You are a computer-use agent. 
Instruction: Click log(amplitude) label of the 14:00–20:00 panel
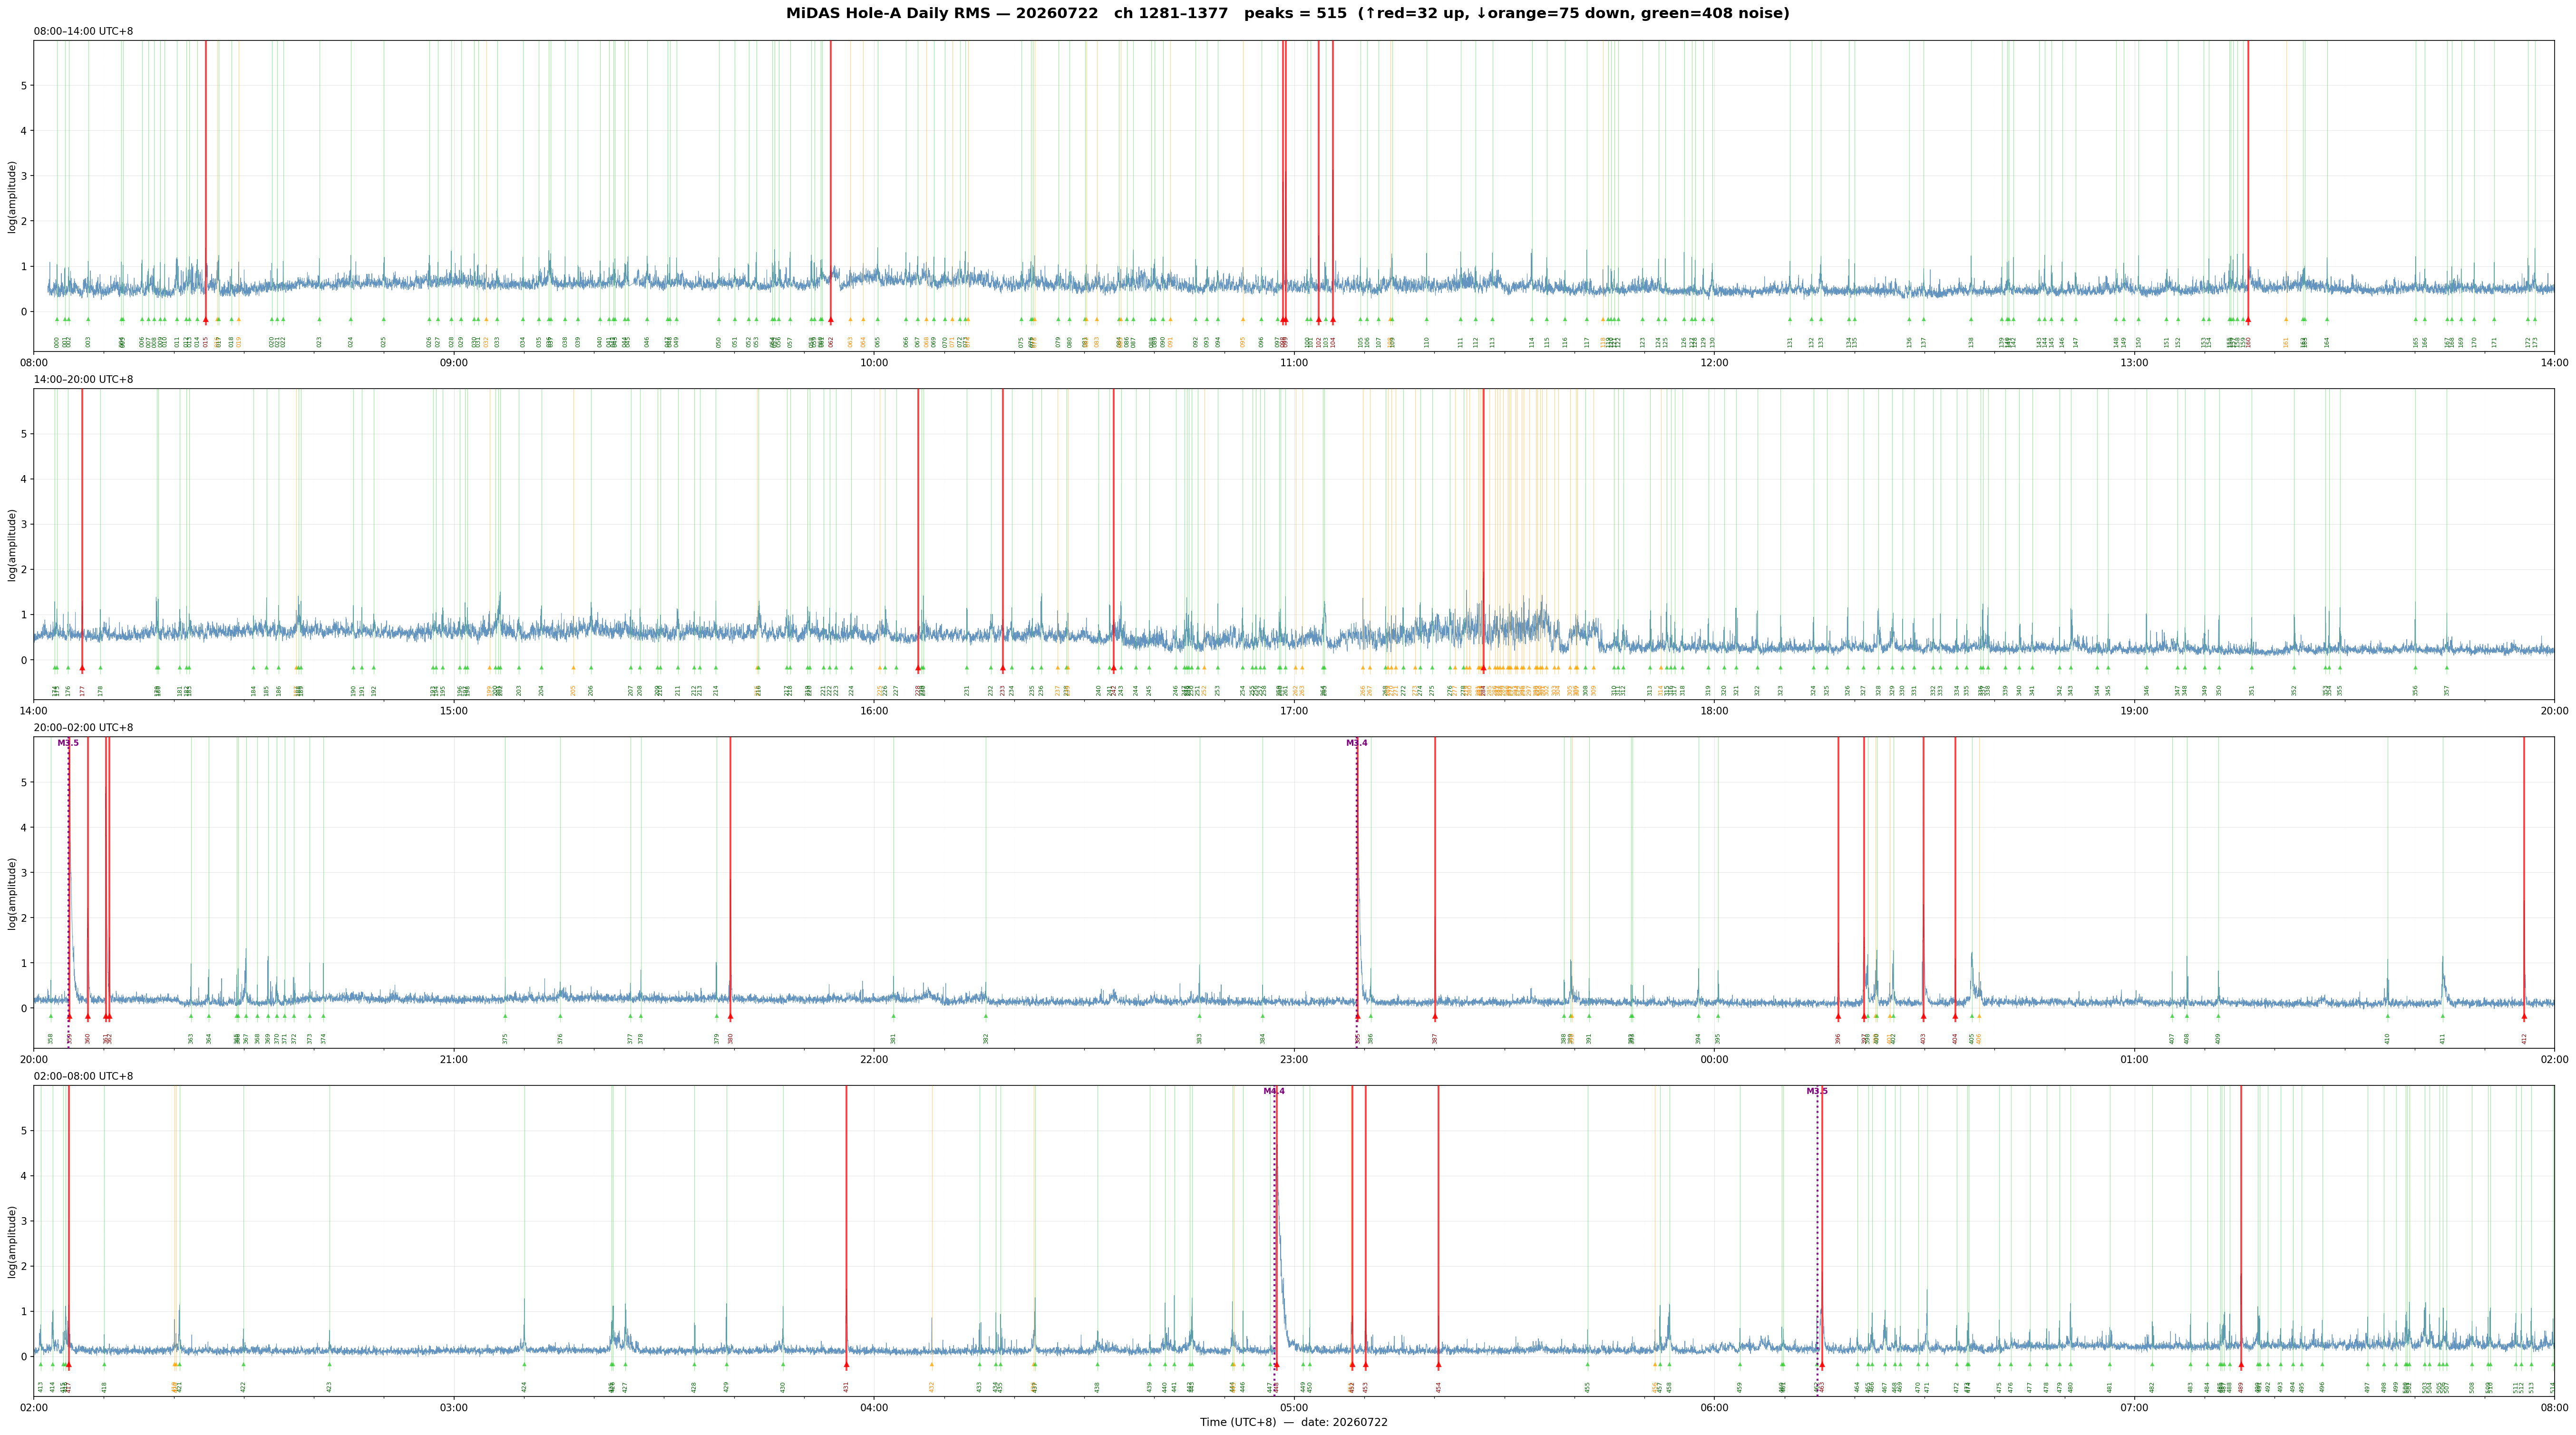coord(12,544)
